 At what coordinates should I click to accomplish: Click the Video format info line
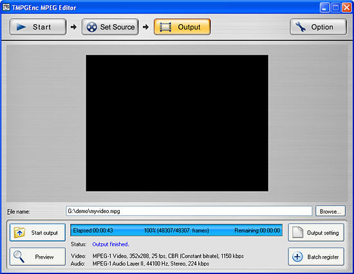[x=157, y=256]
